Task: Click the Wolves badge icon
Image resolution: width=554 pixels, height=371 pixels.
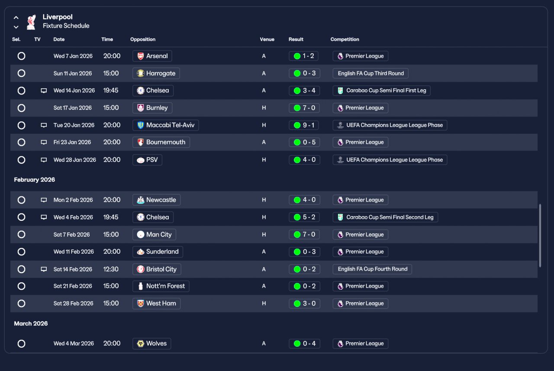Action: pos(141,344)
